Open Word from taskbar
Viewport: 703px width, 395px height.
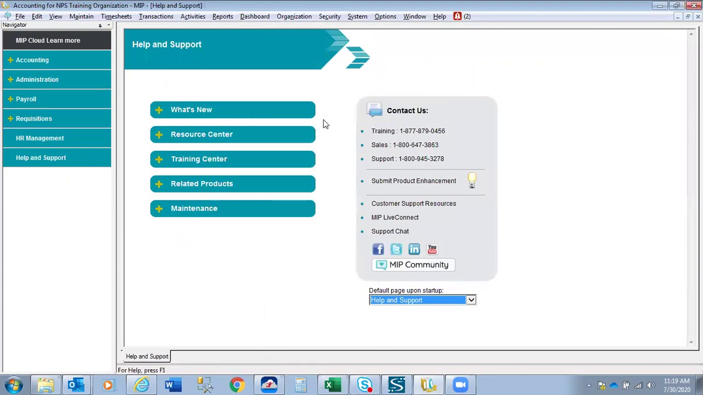click(172, 385)
